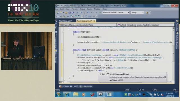
Task: Open the Debug configuration dropdown
Action: [x=143, y=13]
